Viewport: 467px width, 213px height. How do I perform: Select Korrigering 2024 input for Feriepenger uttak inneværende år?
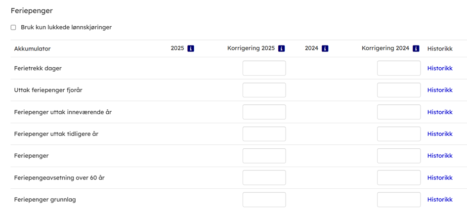399,112
